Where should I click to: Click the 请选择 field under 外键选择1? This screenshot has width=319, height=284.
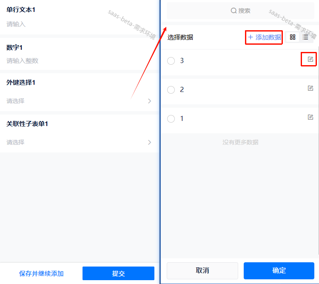coord(16,101)
